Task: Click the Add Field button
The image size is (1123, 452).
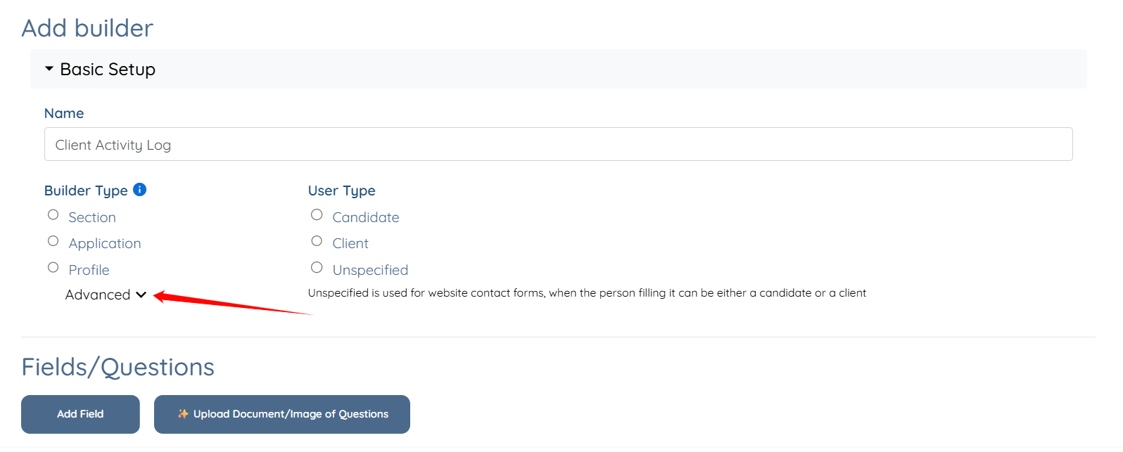Action: 80,414
